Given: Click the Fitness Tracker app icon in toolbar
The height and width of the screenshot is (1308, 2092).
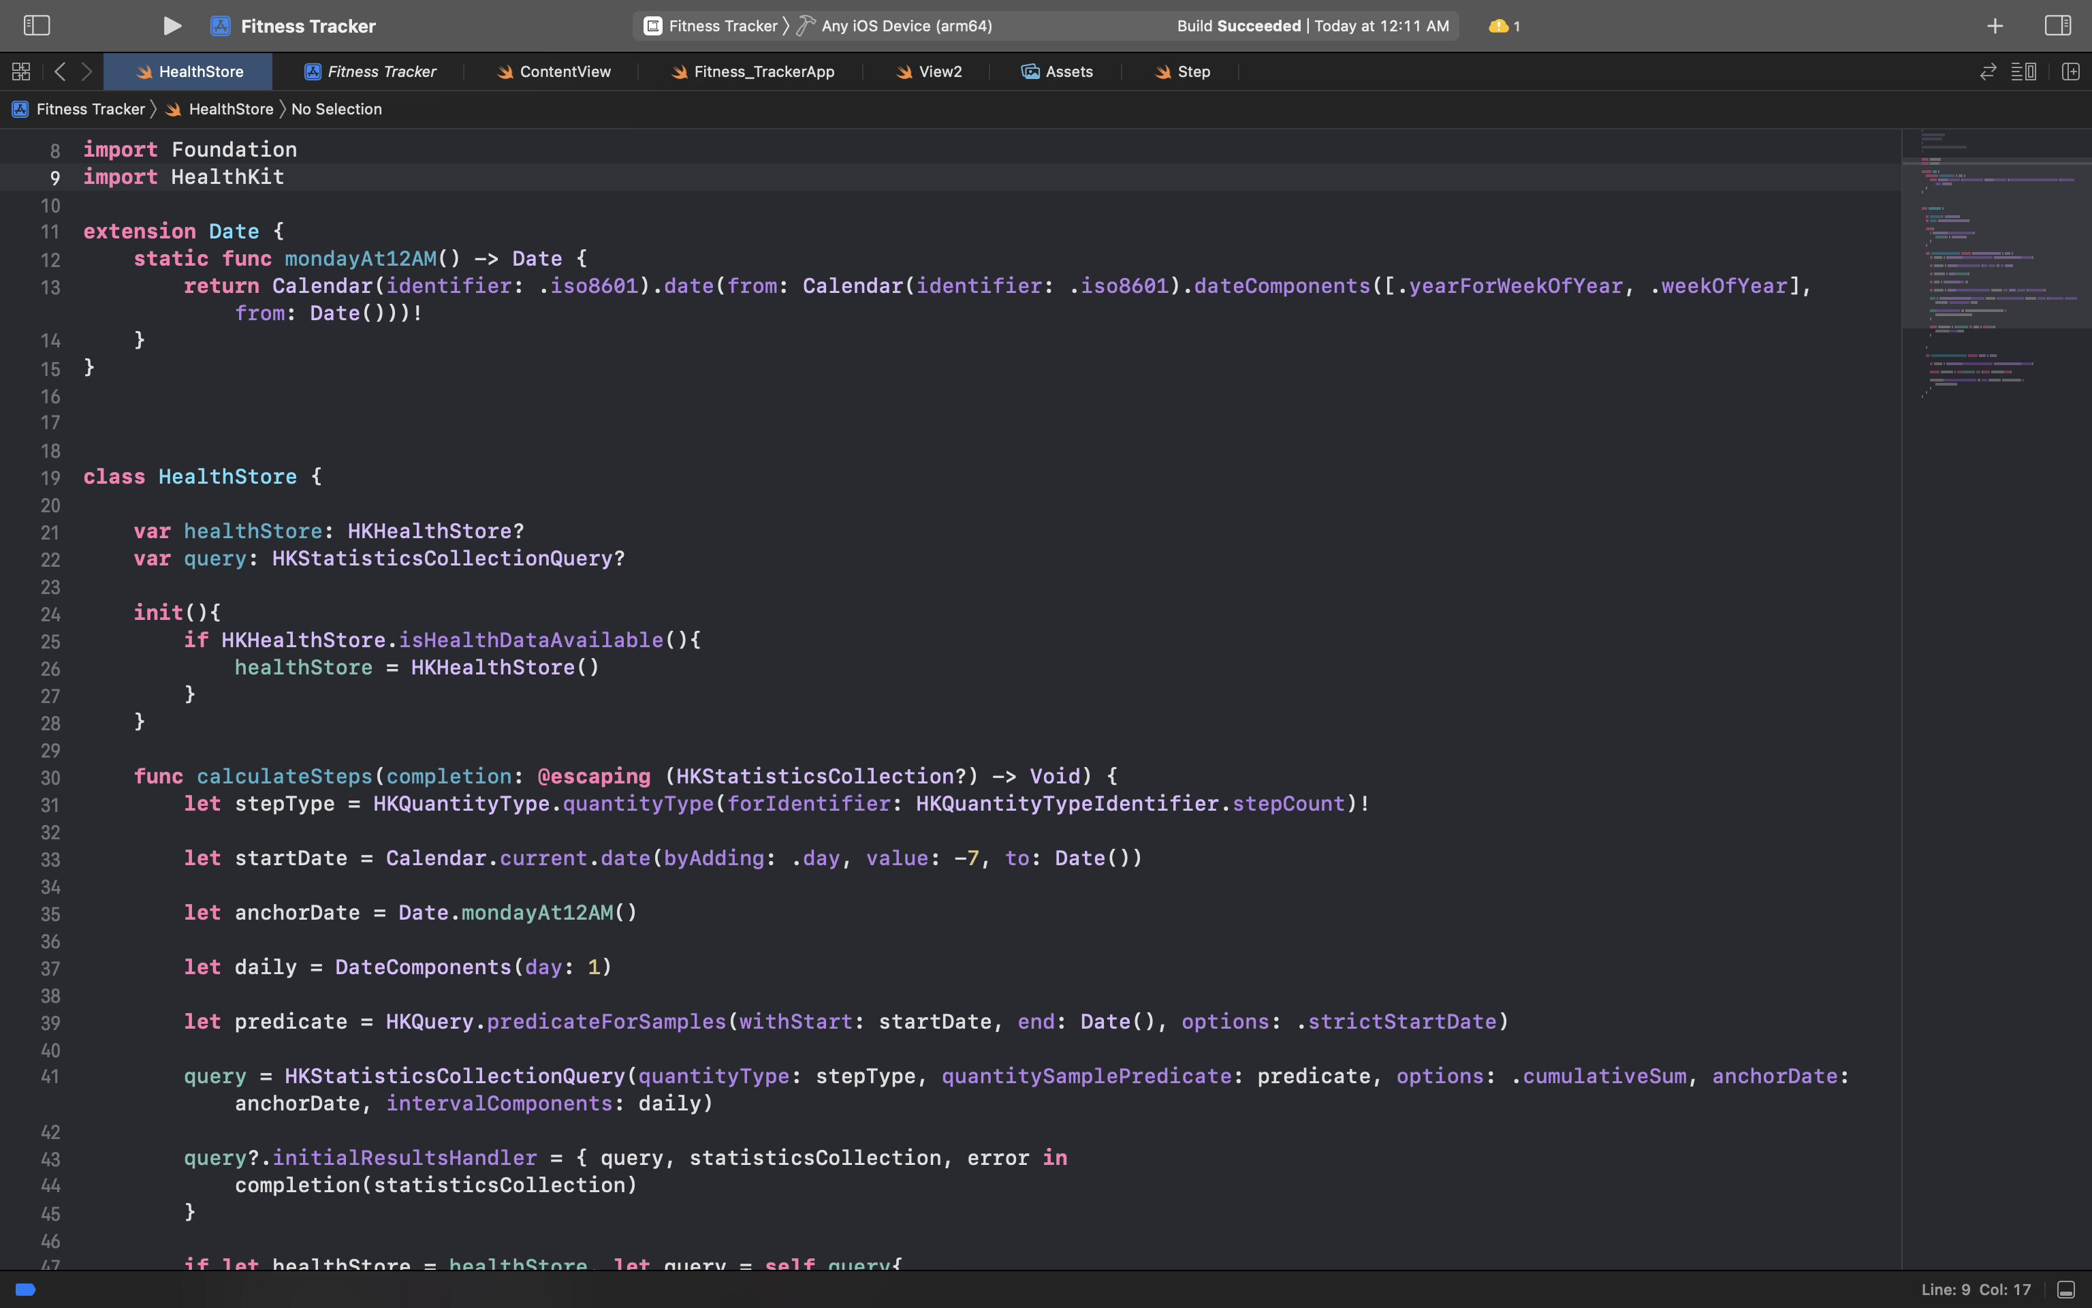Looking at the screenshot, I should (221, 26).
